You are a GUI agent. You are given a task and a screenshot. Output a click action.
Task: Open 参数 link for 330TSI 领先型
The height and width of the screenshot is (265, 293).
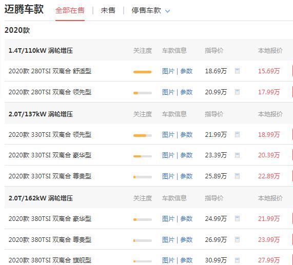click(186, 135)
